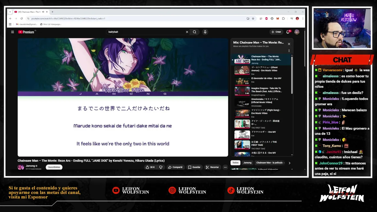Open the Gmail bookmark in bookmarks bar

pyautogui.click(x=27, y=24)
